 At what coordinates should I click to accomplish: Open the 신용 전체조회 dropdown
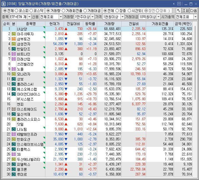61,17
